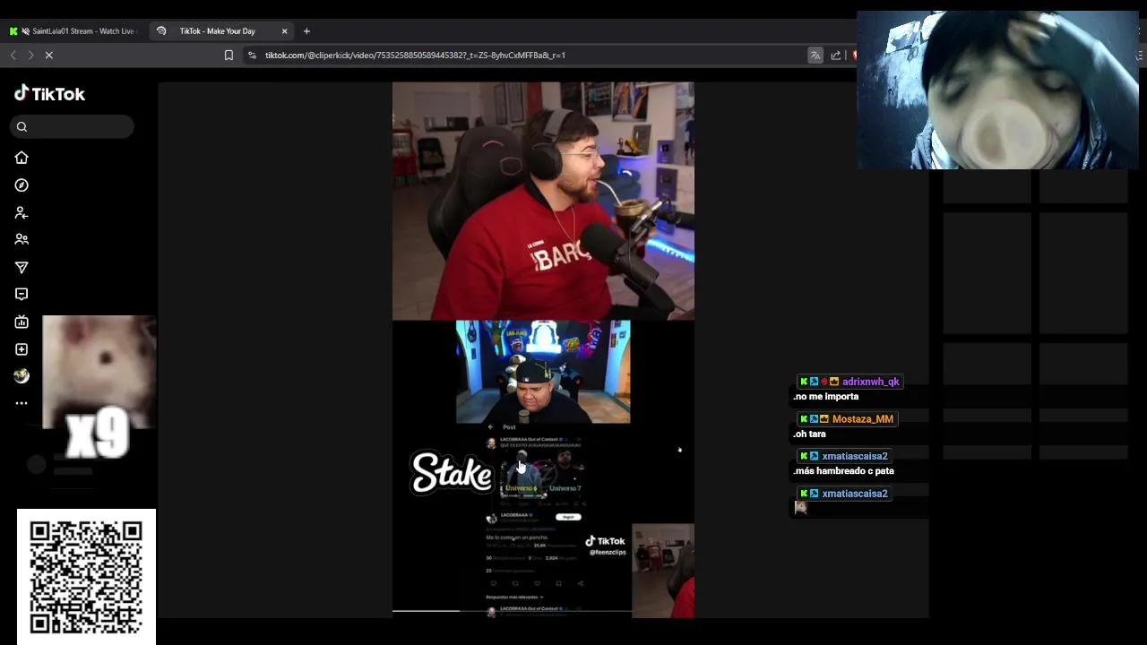Screen dimensions: 1147x645
Task: Open the TikTok home logo
Action: click(49, 94)
